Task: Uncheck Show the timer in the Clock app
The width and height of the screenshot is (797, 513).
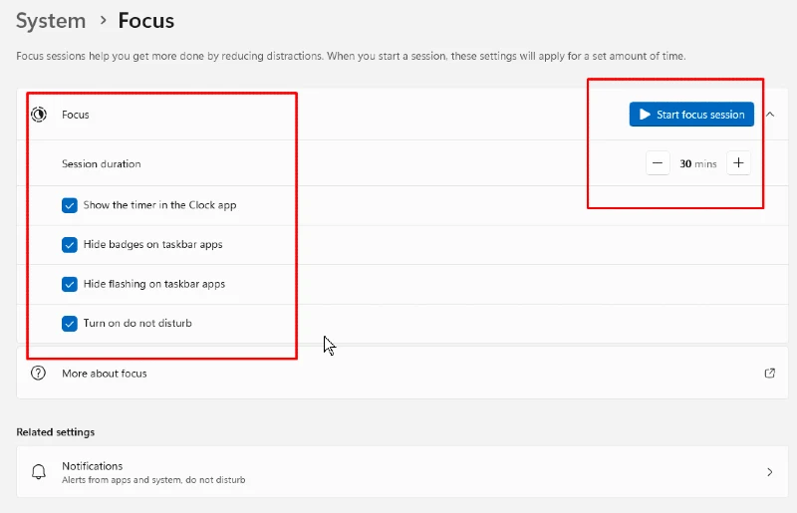Action: click(x=70, y=205)
